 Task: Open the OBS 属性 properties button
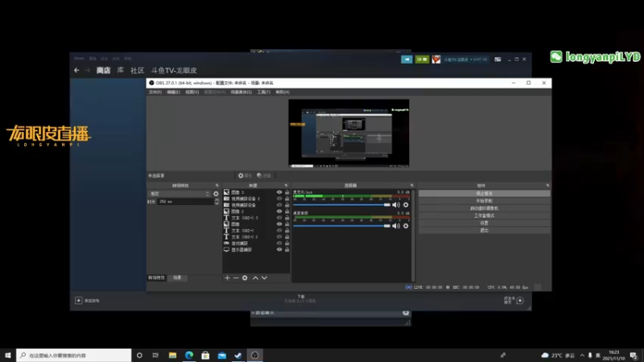[x=245, y=175]
